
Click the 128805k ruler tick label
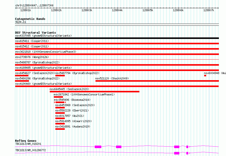coord(148,10)
